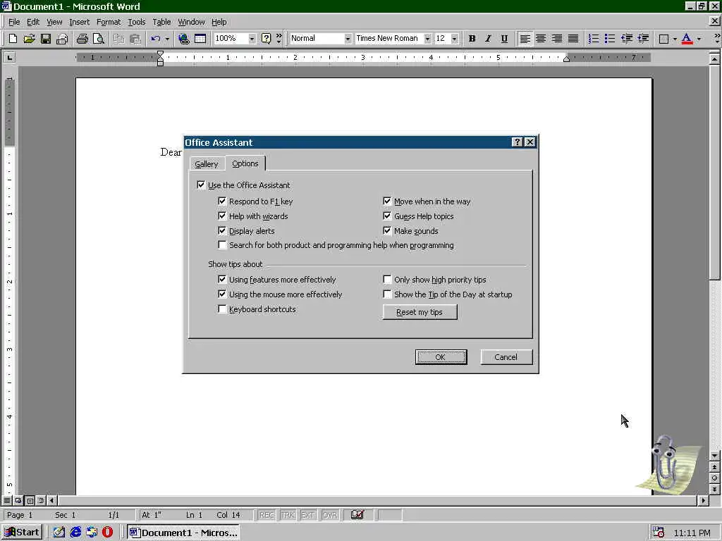Click Cancel in Office Assistant dialog
This screenshot has height=541, width=722.
pos(506,357)
